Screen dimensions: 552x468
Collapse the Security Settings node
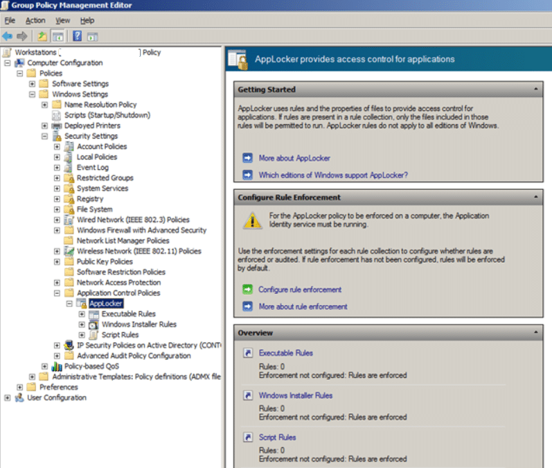click(44, 136)
